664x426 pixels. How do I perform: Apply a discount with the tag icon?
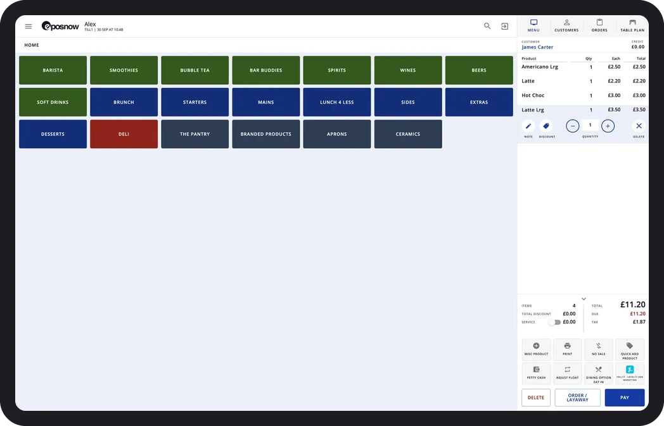pyautogui.click(x=546, y=126)
